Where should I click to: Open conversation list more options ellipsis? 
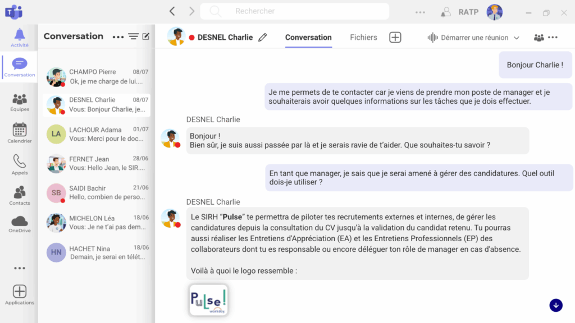tap(118, 37)
